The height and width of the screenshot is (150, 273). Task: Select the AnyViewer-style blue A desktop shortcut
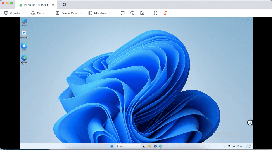pyautogui.click(x=24, y=47)
